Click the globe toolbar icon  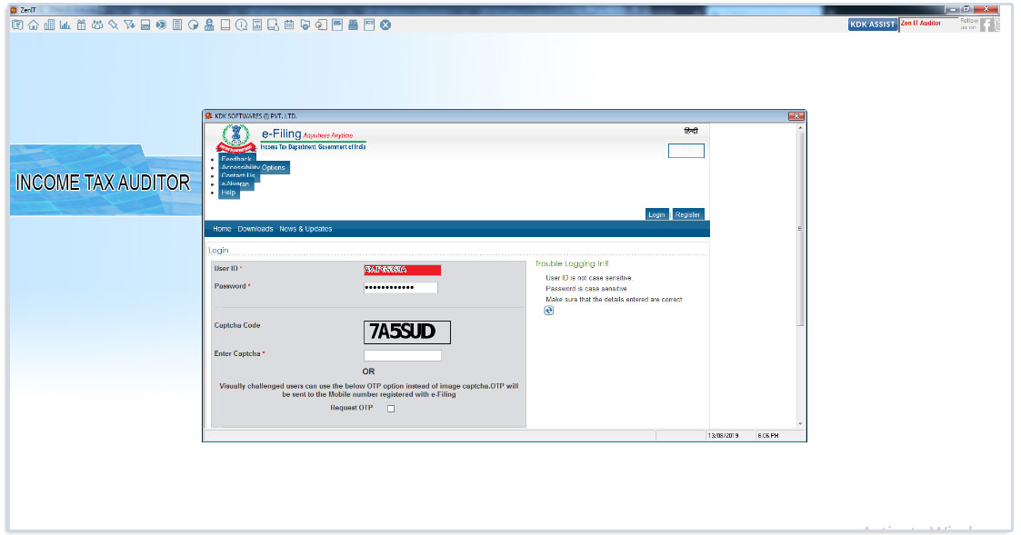[x=161, y=25]
